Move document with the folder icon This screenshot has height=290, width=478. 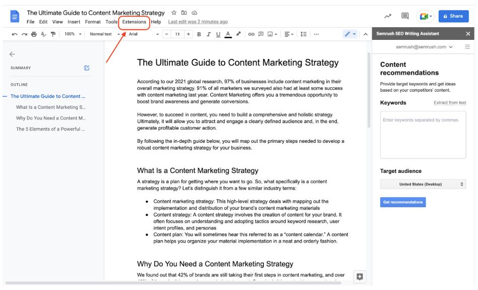(184, 13)
